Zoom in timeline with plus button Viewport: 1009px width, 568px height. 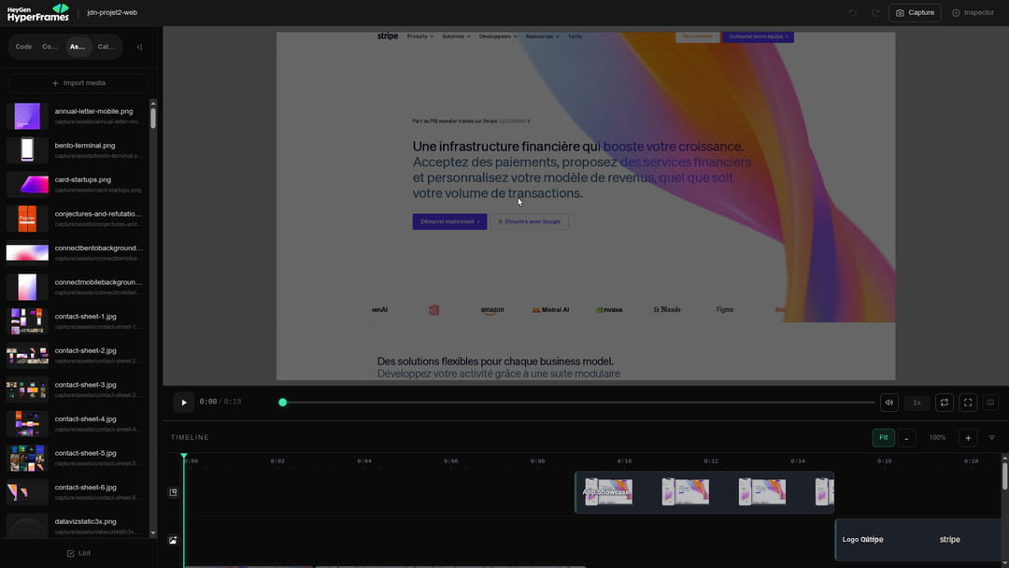point(968,438)
